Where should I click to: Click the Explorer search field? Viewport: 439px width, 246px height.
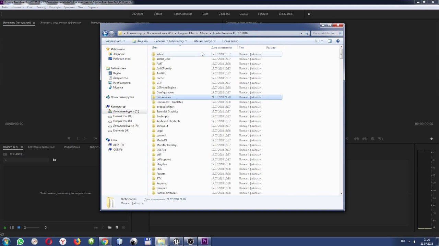point(327,33)
